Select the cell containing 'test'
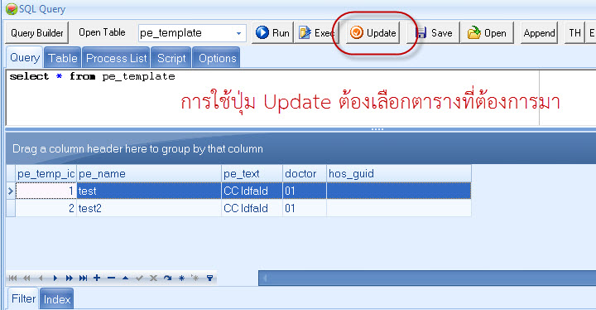The height and width of the screenshot is (310, 596). pos(149,191)
